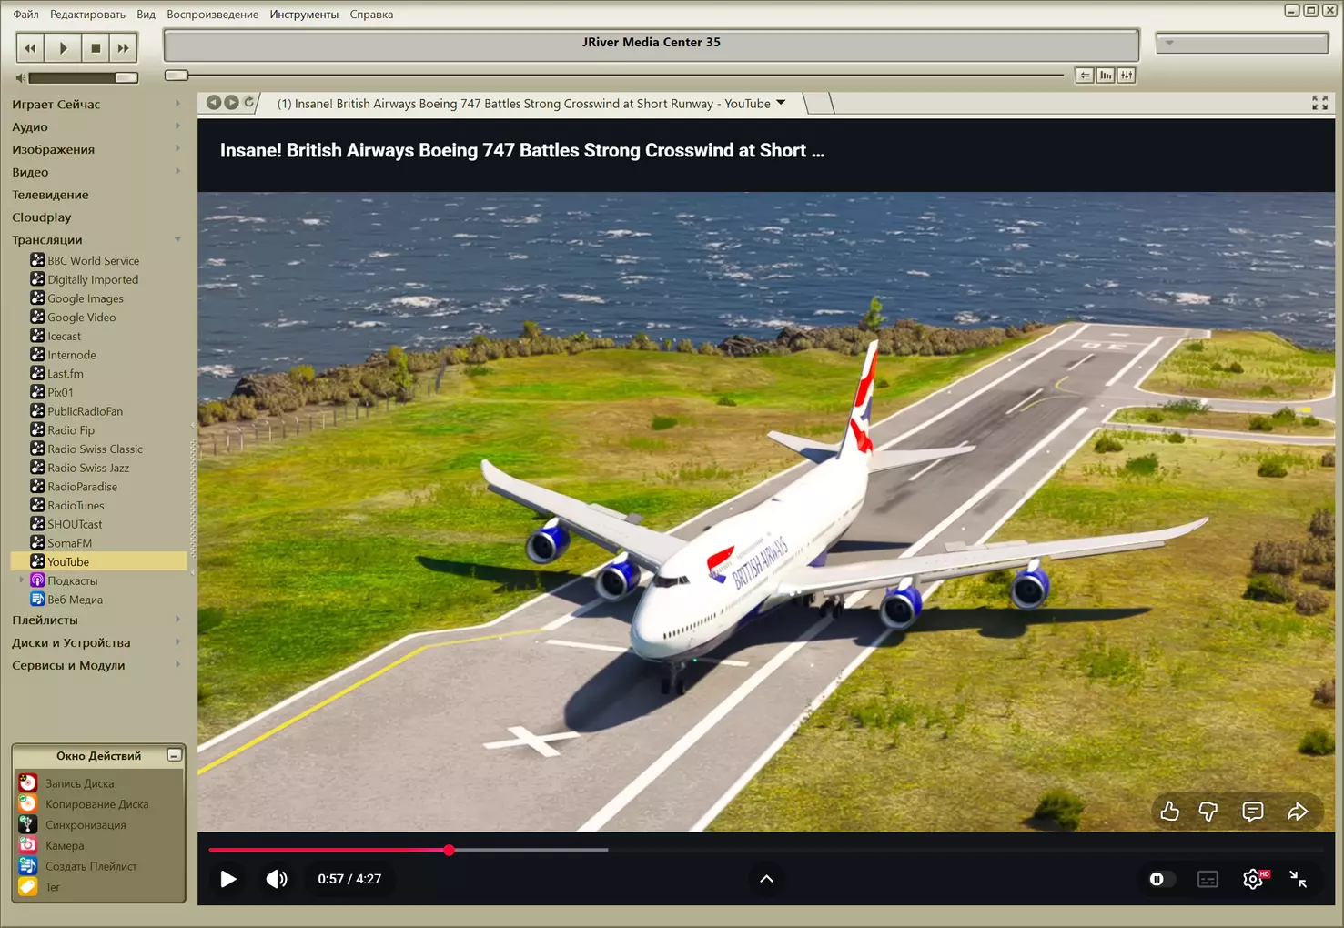Expand the Подкасты tree node
Image resolution: width=1344 pixels, height=928 pixels.
pyautogui.click(x=21, y=580)
